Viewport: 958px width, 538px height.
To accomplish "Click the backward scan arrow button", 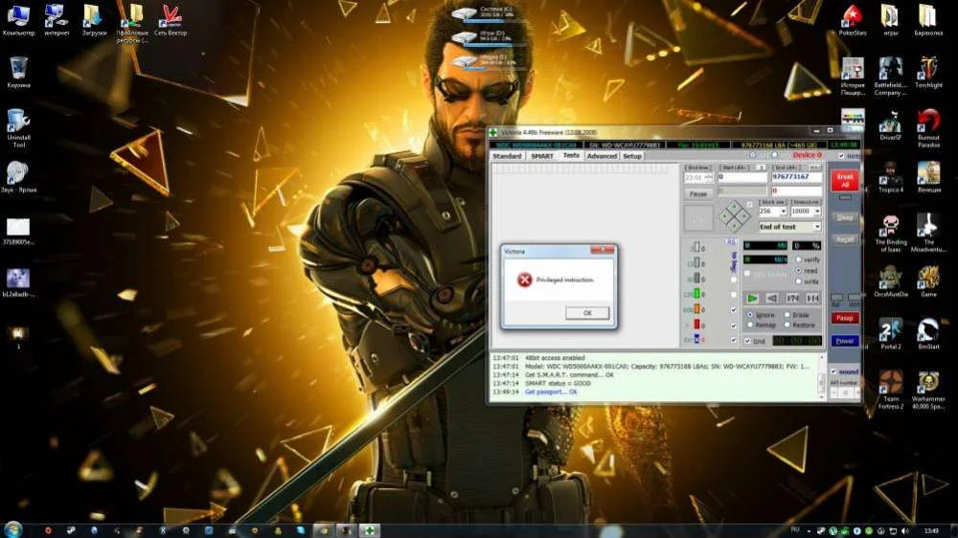I will [772, 298].
